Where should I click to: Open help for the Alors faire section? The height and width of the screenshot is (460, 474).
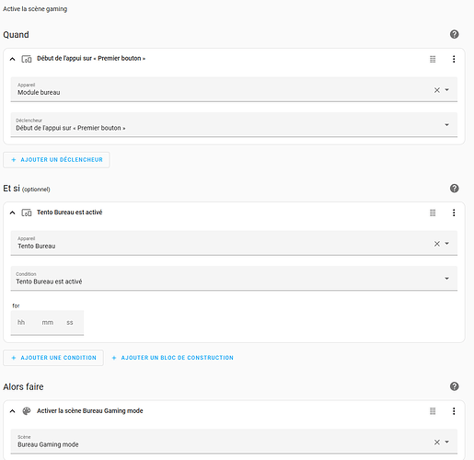[454, 386]
